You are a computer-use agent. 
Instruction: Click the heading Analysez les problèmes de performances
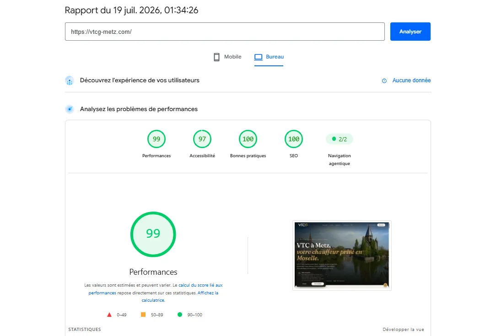(139, 109)
